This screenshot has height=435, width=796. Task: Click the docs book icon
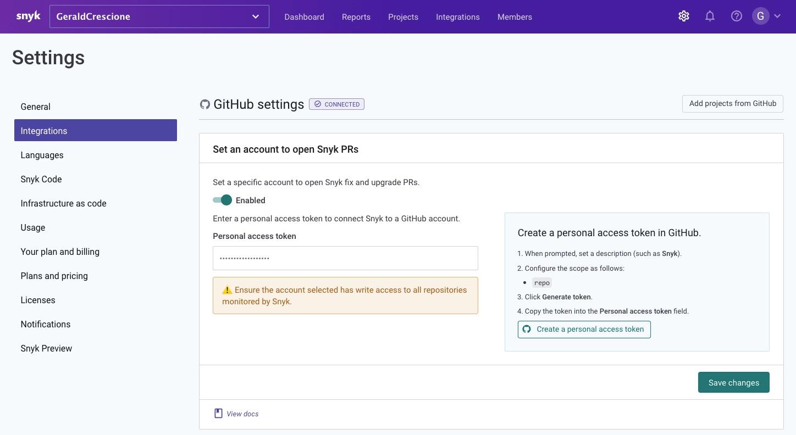tap(218, 413)
